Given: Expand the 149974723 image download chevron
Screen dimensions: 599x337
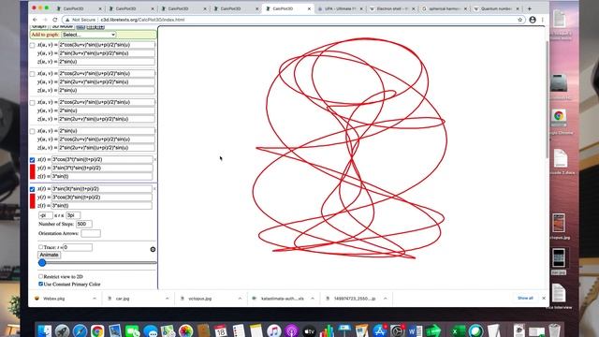Looking at the screenshot, I should [x=385, y=299].
